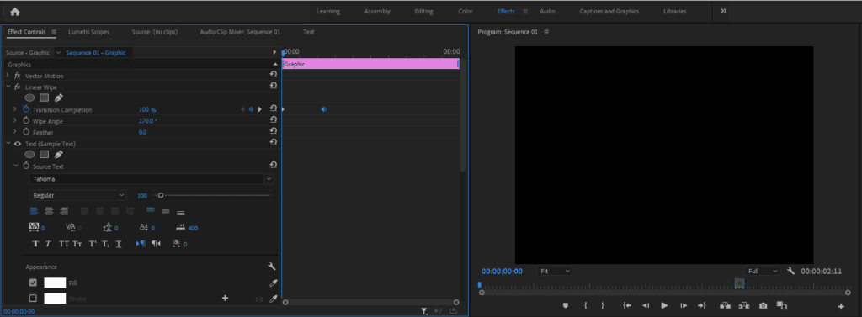This screenshot has height=317, width=862.
Task: Create ellipse mask under Linear Wipe
Action: 29,98
